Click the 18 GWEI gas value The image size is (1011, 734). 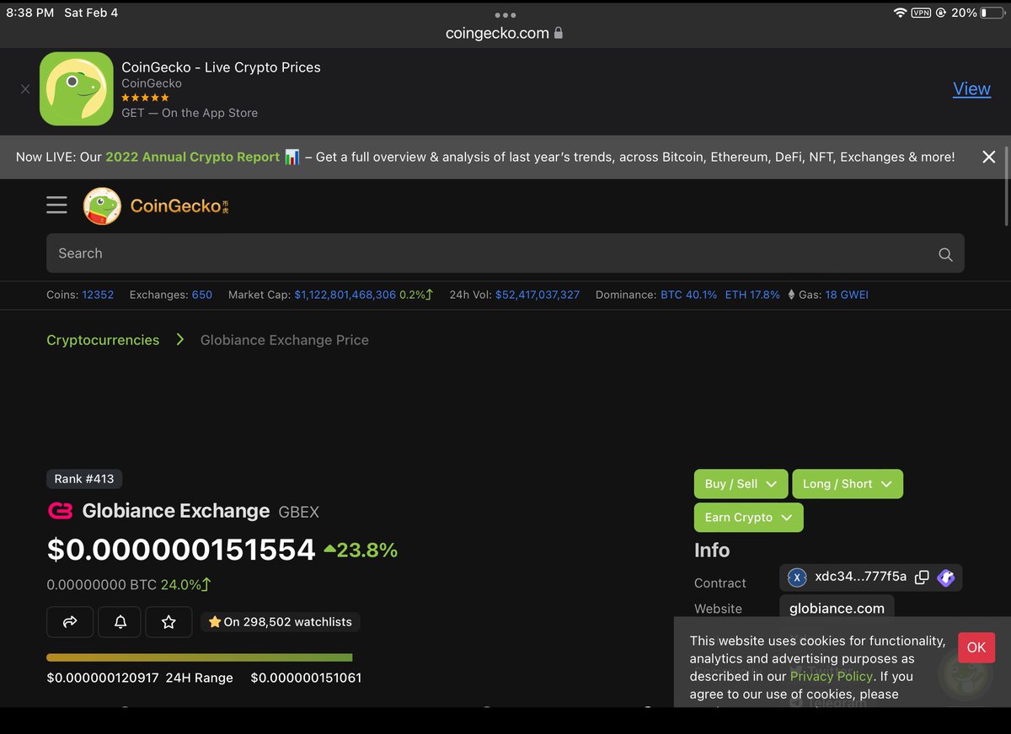point(847,295)
